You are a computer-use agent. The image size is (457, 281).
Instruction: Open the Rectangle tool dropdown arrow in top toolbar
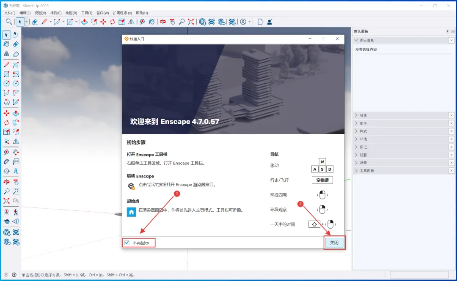tap(76, 22)
